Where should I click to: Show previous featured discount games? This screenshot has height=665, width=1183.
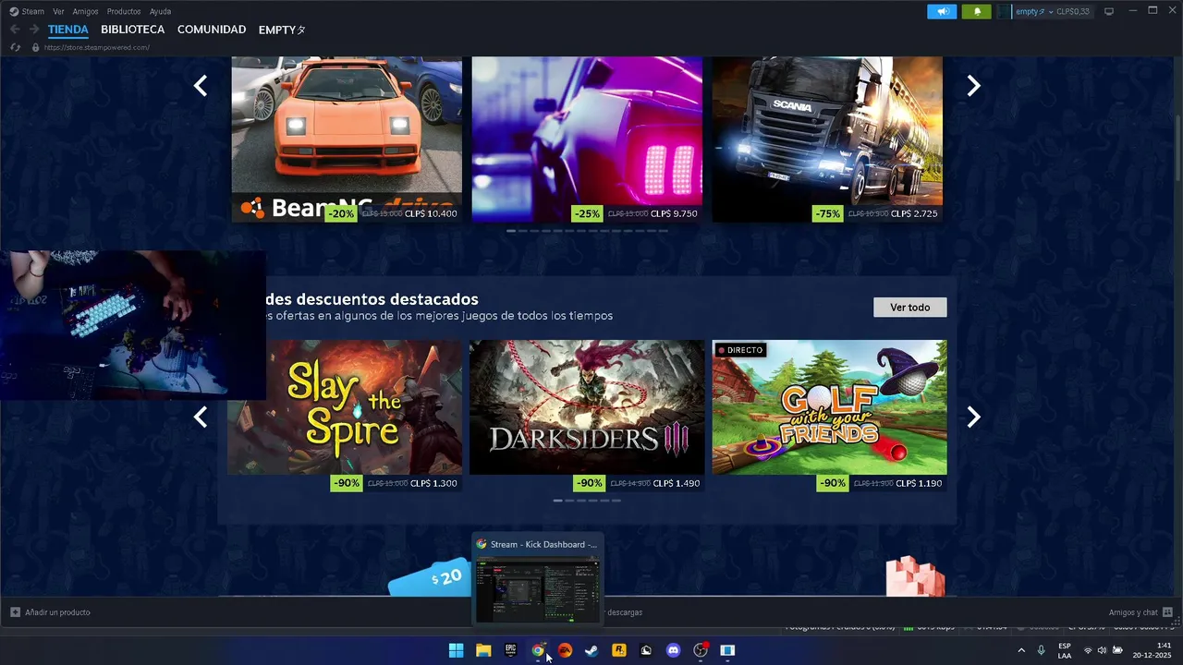(x=201, y=417)
